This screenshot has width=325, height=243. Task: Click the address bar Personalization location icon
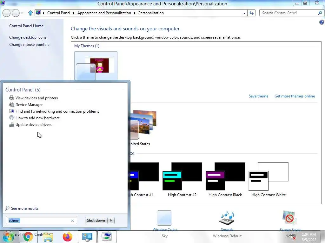38,13
